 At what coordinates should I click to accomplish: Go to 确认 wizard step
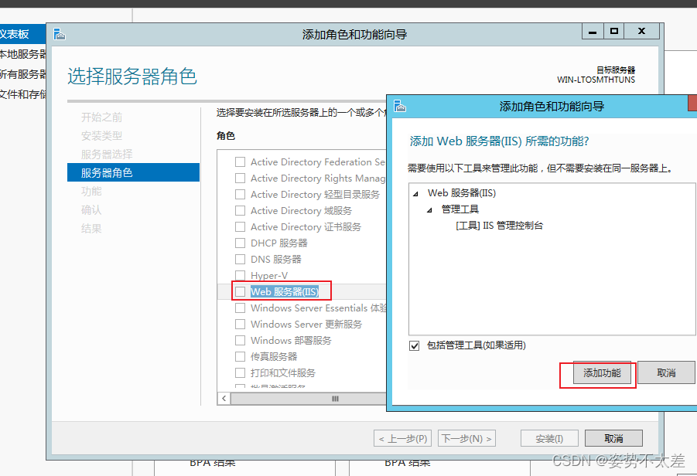91,210
